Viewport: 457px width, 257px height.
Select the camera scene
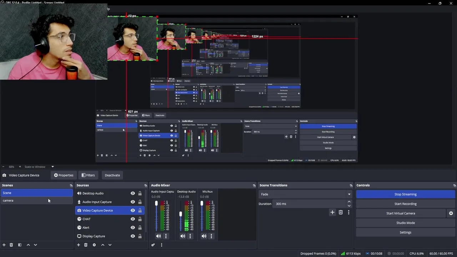click(36, 201)
